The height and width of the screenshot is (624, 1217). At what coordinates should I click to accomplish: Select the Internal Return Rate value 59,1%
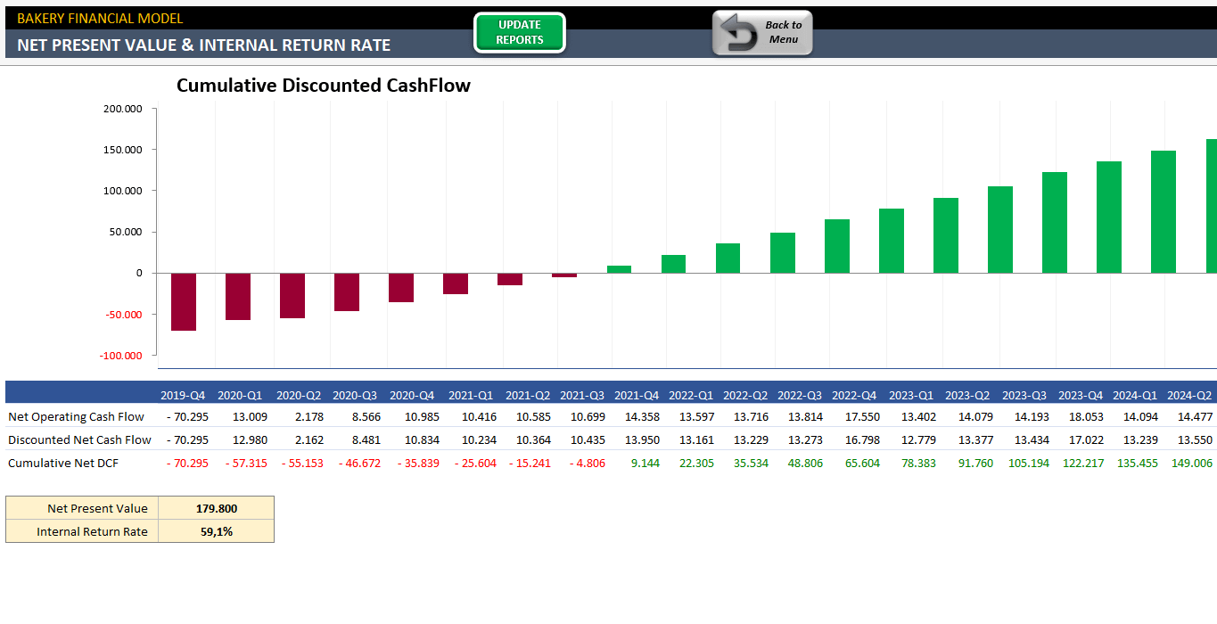click(216, 531)
